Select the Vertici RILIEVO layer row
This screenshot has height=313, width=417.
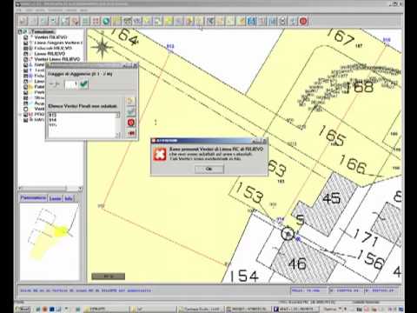(50, 37)
